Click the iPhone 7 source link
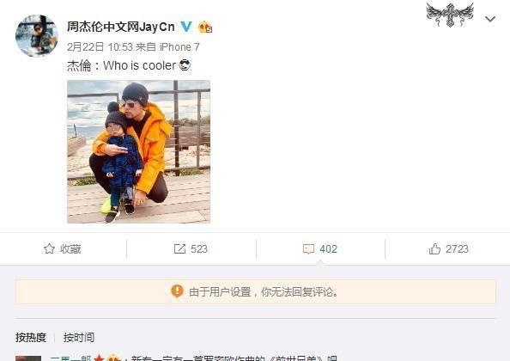Screen dimensions: 510x361 (179, 47)
